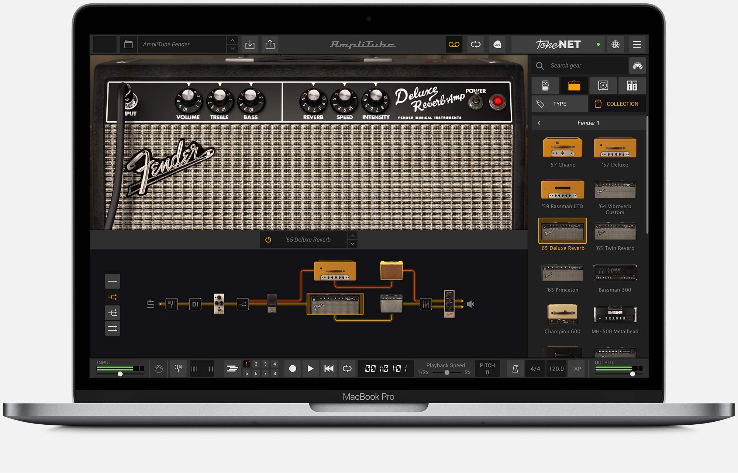Image resolution: width=738 pixels, height=473 pixels.
Task: Click the down arrow beside AmpliTube Fender preset
Action: coord(232,48)
